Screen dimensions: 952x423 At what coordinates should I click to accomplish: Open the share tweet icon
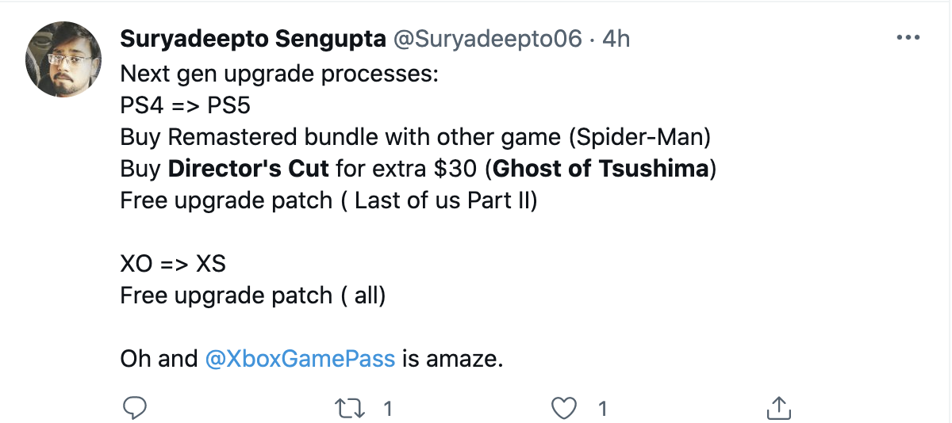pos(780,408)
